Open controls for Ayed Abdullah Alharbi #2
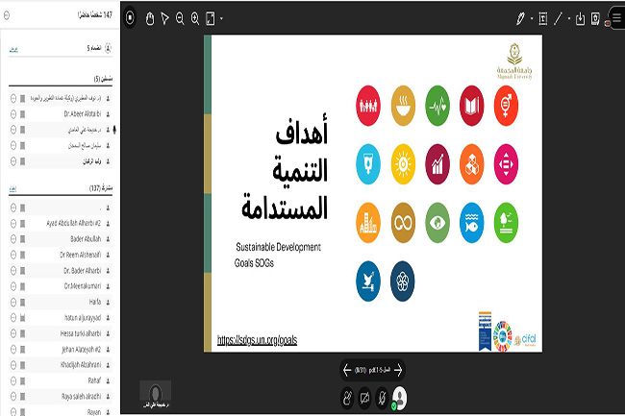 click(13, 223)
